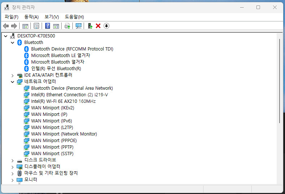Expand the 디스플레이 어댑터 category
The image size is (285, 194).
pos(13,167)
